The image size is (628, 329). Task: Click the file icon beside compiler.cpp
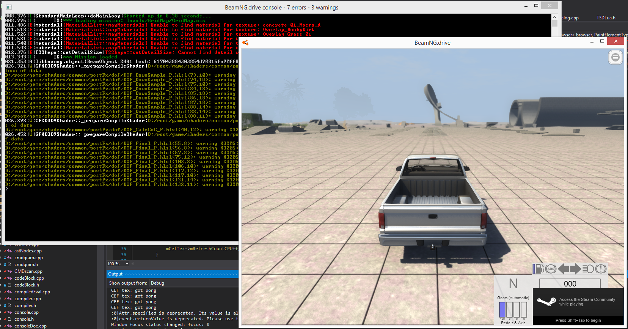pos(9,299)
